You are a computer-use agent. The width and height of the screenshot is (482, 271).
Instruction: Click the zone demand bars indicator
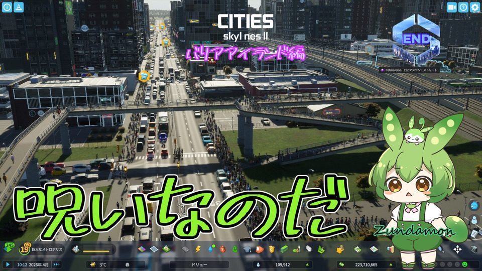[96, 249]
